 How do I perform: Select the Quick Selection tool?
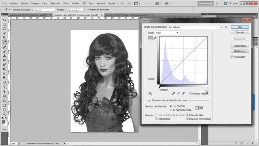pyautogui.click(x=4, y=33)
